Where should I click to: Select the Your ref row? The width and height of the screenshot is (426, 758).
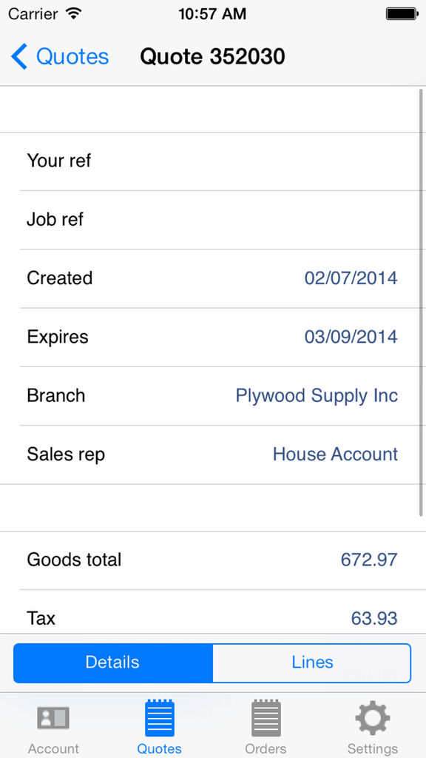pos(213,161)
